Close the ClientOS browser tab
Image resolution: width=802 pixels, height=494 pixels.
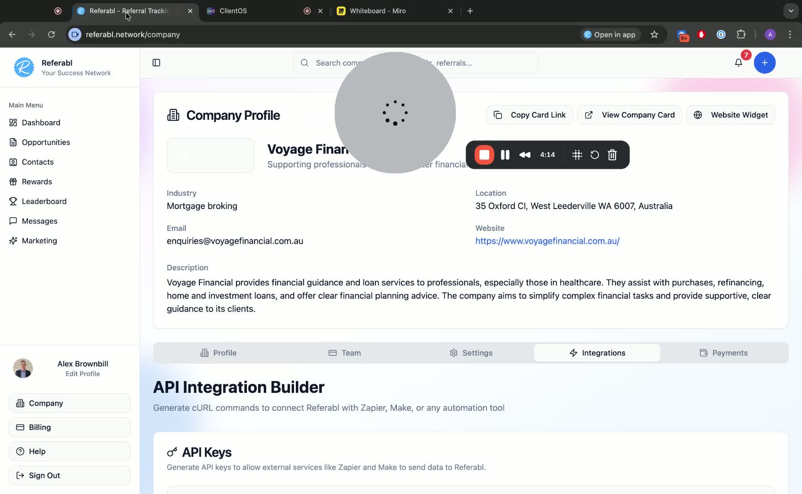[321, 11]
